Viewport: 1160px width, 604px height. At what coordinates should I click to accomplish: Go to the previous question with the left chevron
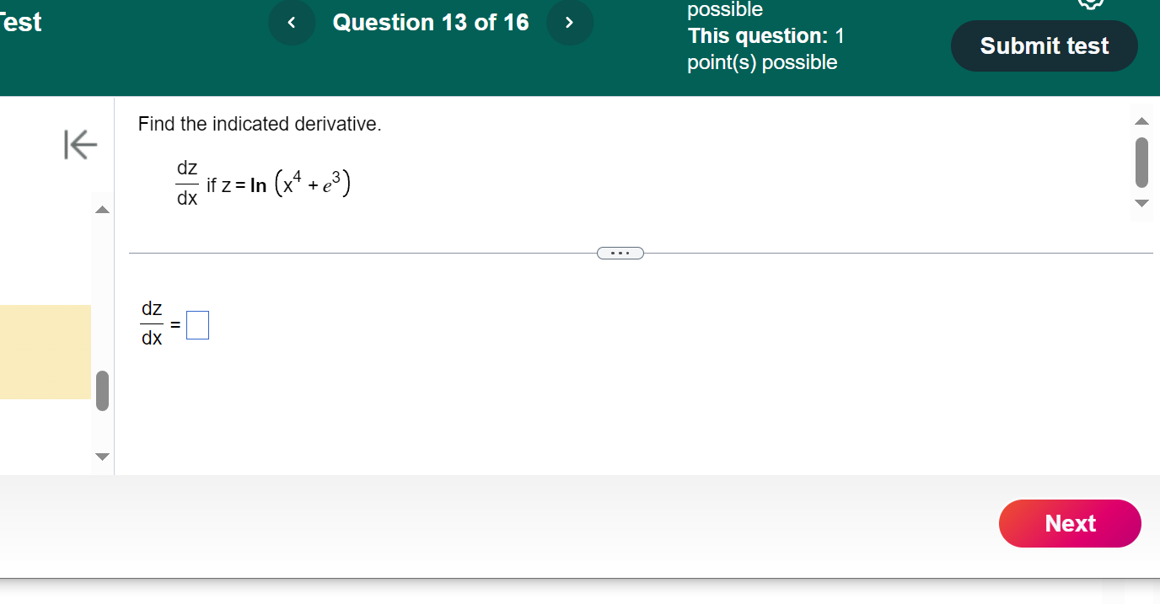pos(292,23)
